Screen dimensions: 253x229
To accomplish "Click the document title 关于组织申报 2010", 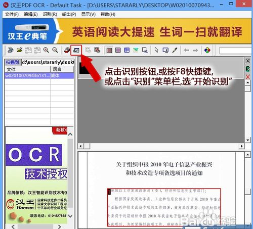I will tap(164, 164).
